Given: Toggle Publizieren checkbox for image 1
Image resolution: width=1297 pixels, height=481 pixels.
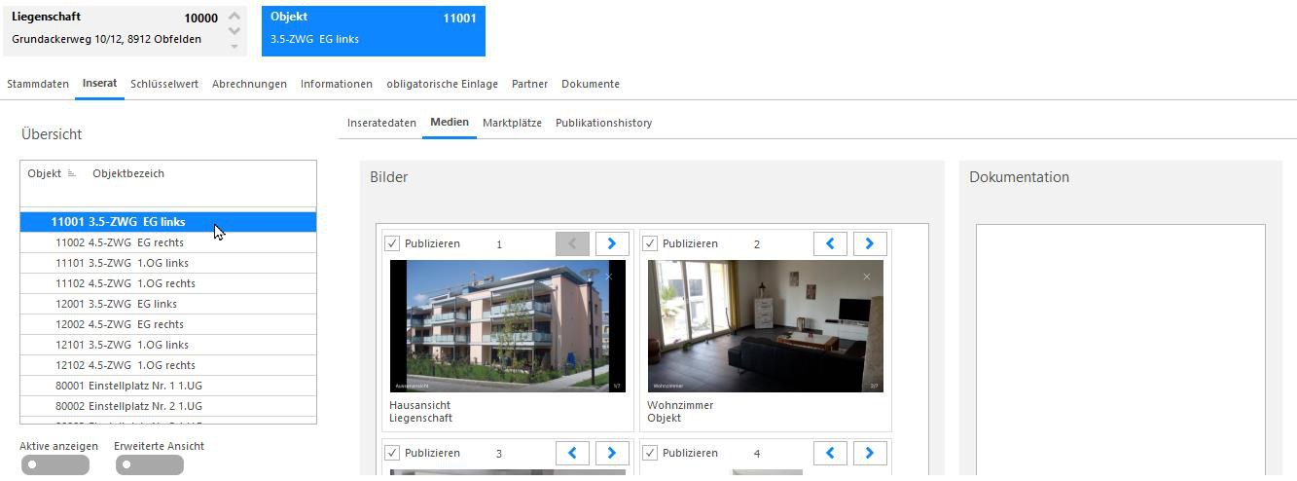Looking at the screenshot, I should pyautogui.click(x=392, y=243).
